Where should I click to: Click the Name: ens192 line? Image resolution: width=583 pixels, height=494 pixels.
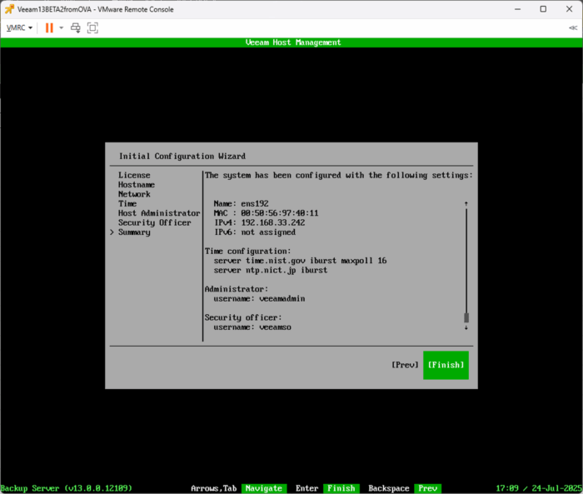pos(241,204)
